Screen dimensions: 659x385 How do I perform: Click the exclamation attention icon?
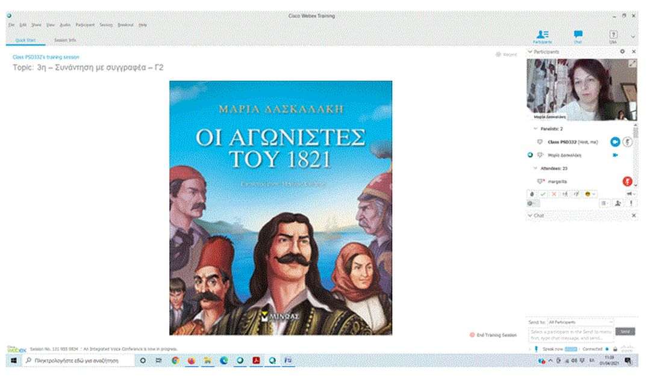pyautogui.click(x=631, y=203)
